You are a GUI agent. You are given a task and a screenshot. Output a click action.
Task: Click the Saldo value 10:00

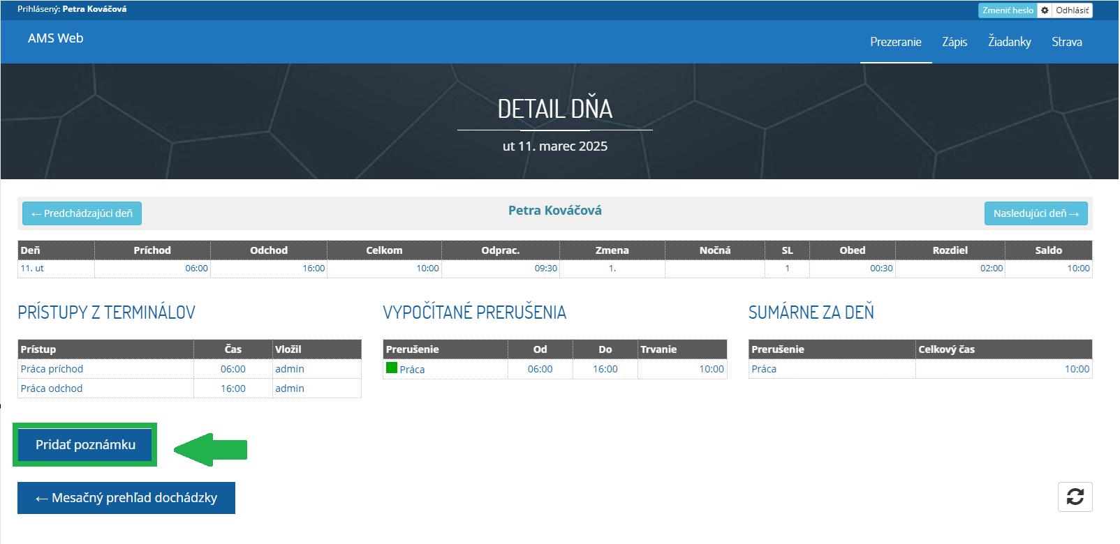pyautogui.click(x=1079, y=268)
